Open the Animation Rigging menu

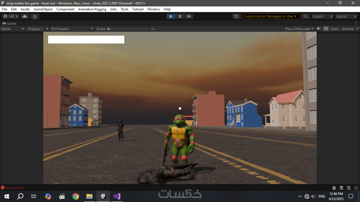92,9
